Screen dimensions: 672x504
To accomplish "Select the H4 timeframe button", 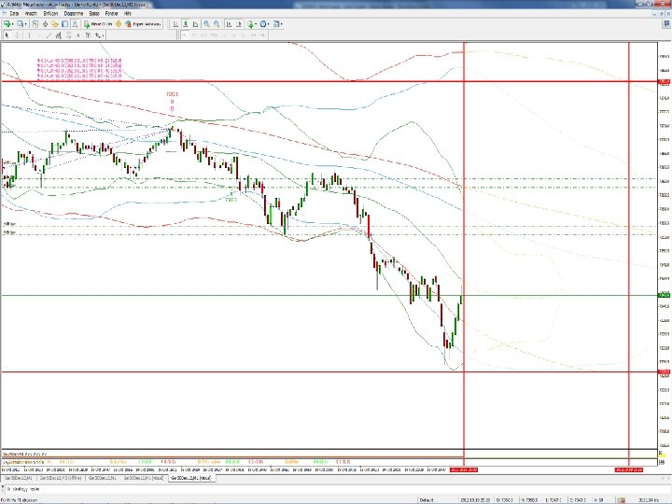I will 233,35.
